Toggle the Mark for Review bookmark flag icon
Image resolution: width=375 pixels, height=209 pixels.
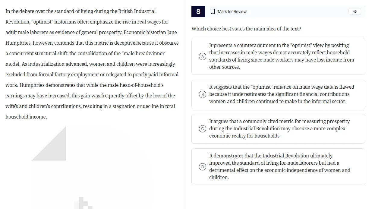213,11
